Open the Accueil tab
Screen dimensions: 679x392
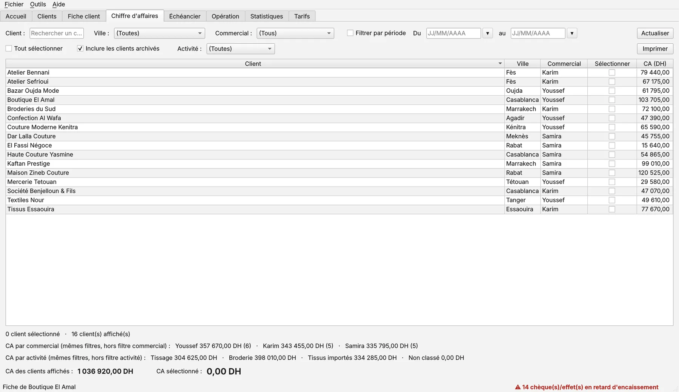pos(16,16)
